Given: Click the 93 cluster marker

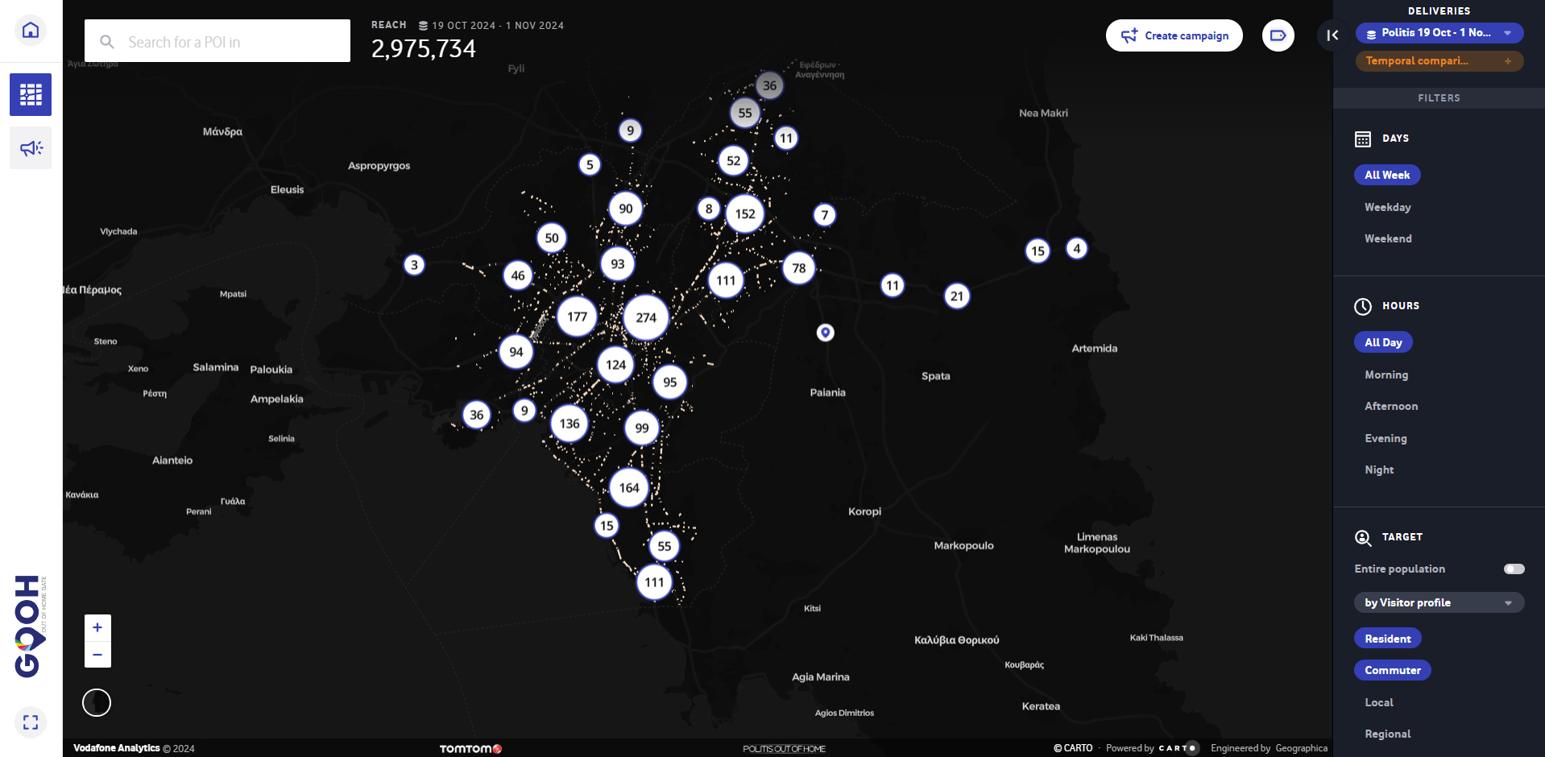Looking at the screenshot, I should pyautogui.click(x=618, y=264).
